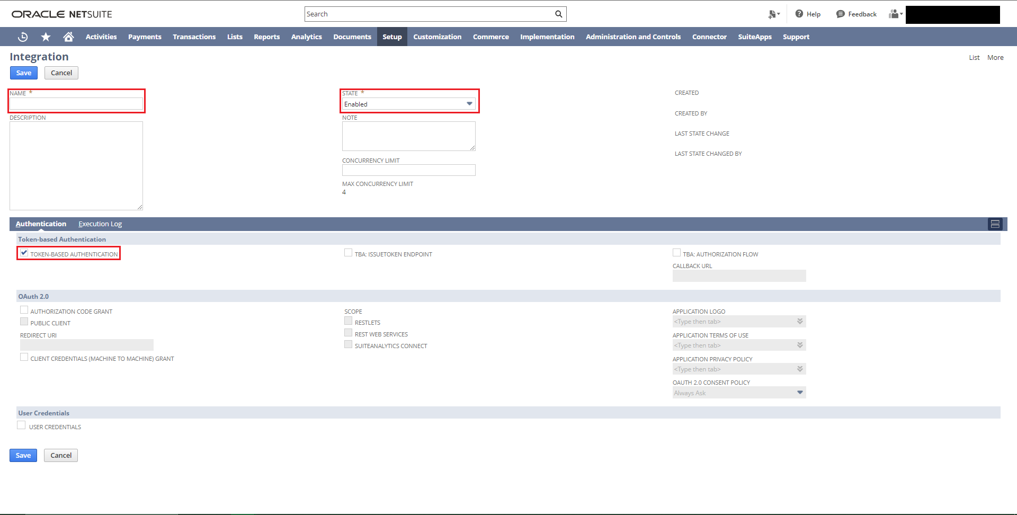Open Help in the header
Image resolution: width=1017 pixels, height=515 pixels.
tap(808, 14)
